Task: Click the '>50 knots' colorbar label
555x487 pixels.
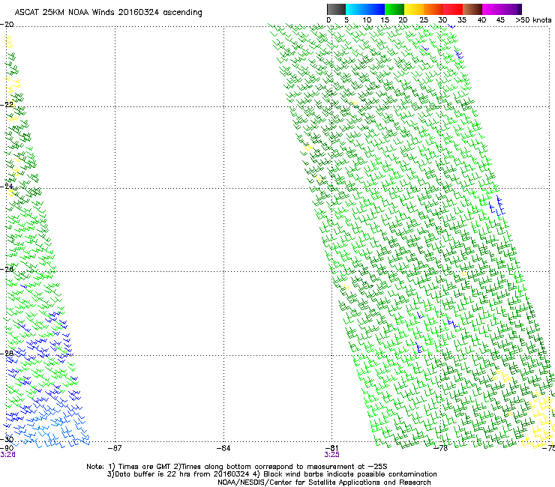Action: [x=533, y=20]
